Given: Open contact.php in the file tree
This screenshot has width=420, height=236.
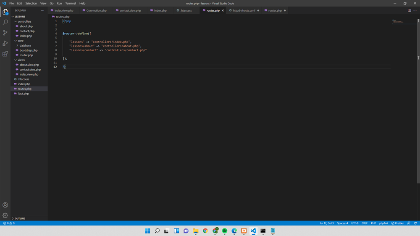Looking at the screenshot, I should 27,31.
